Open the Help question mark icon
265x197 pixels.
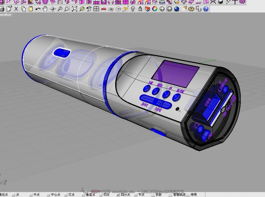coord(206,9)
